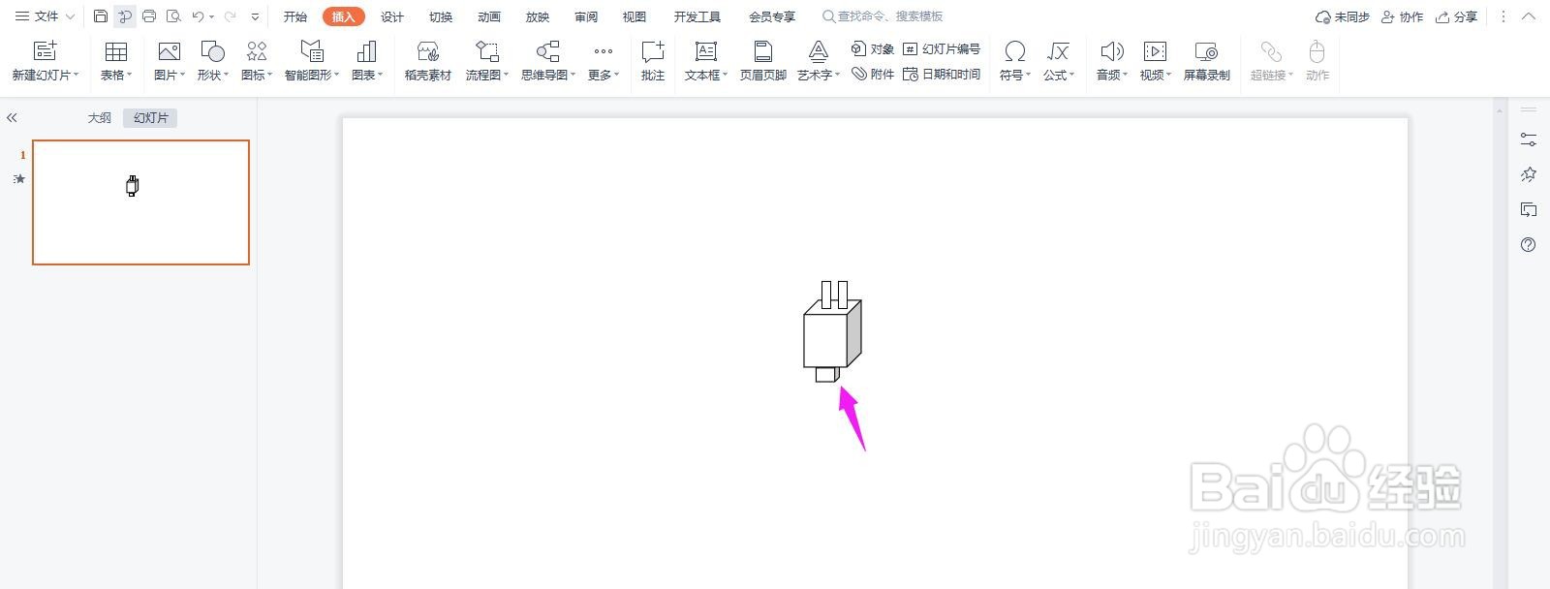
Task: Open the 视图 View tab
Action: pyautogui.click(x=635, y=16)
